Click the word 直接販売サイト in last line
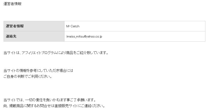The height and width of the screenshot is (112, 208). (66, 106)
